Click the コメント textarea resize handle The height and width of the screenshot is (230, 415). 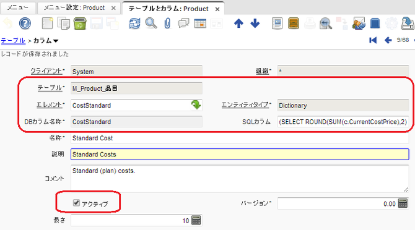(x=406, y=189)
